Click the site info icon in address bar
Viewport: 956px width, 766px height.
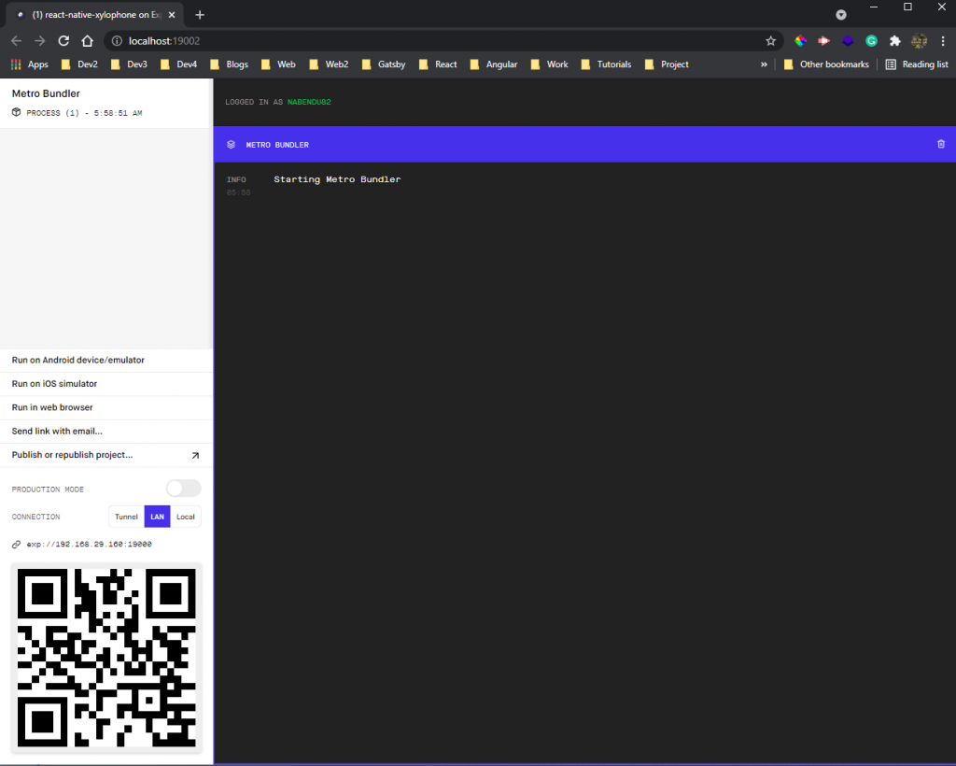point(117,41)
